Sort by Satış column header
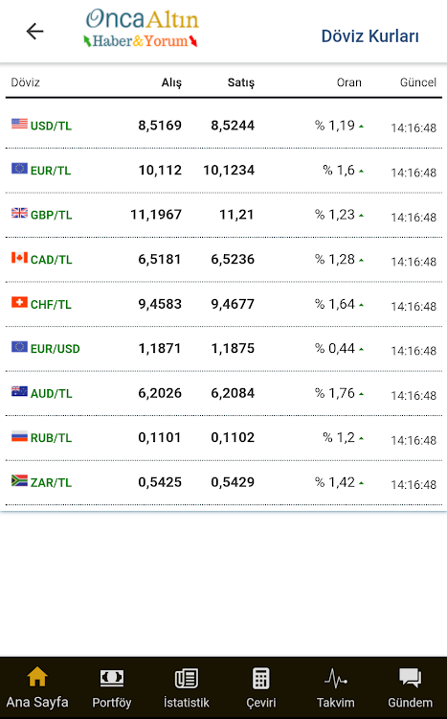 (241, 83)
